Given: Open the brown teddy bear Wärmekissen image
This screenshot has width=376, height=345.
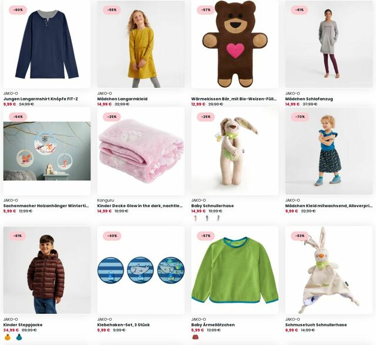Looking at the screenshot, I should click(235, 44).
